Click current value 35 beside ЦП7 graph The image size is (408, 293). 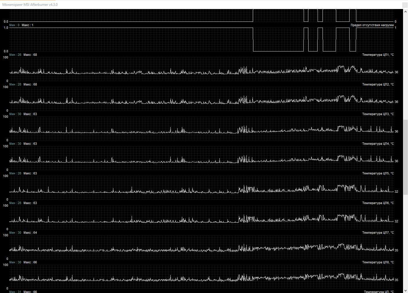396,250
